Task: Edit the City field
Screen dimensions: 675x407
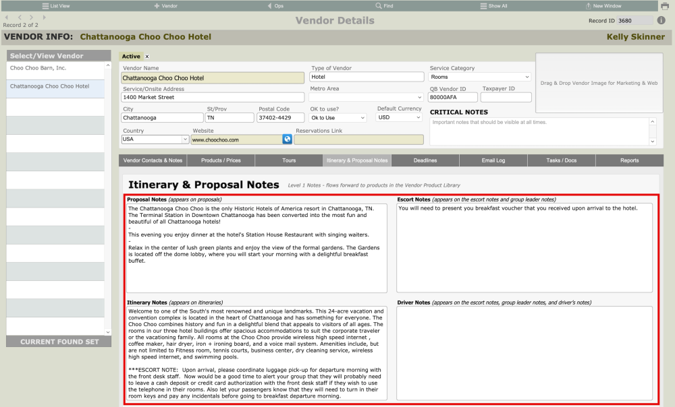Action: [162, 118]
